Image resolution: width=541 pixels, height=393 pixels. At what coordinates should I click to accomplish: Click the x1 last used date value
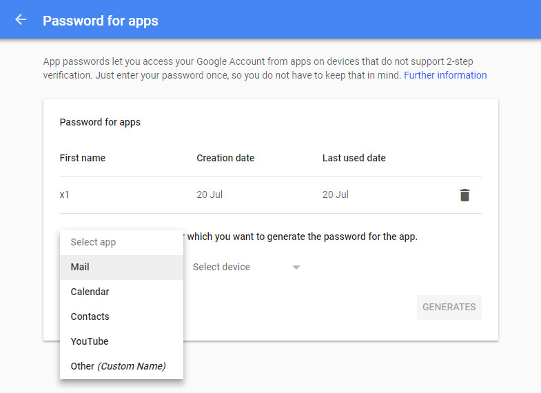tap(336, 194)
